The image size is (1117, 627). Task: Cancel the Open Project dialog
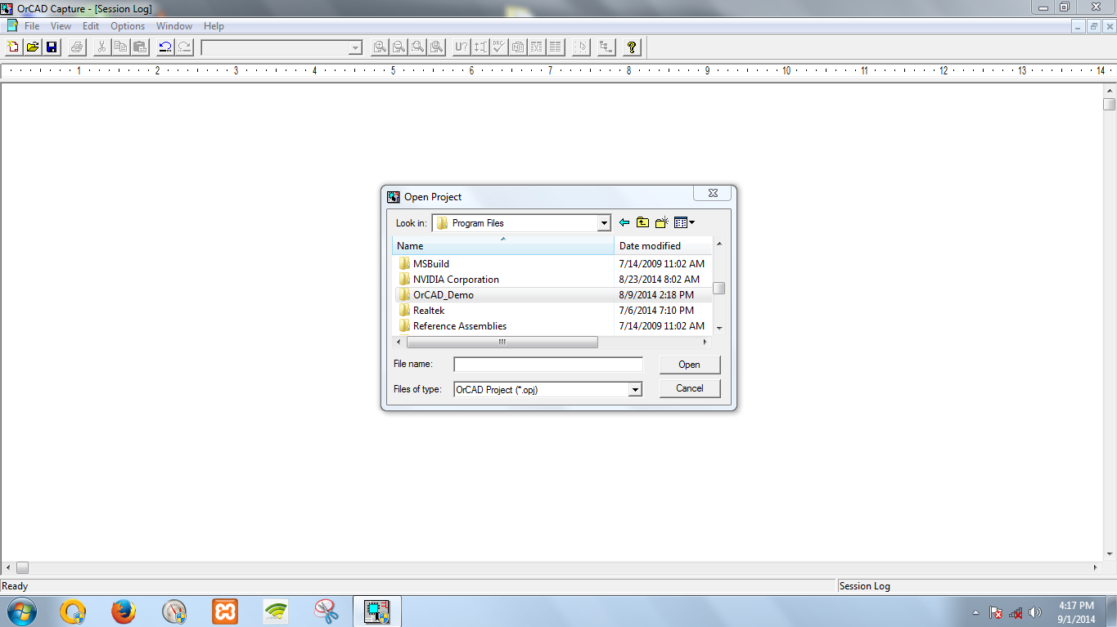pyautogui.click(x=689, y=388)
